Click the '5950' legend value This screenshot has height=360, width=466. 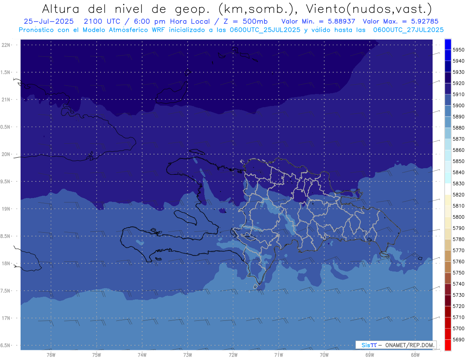pos(458,50)
